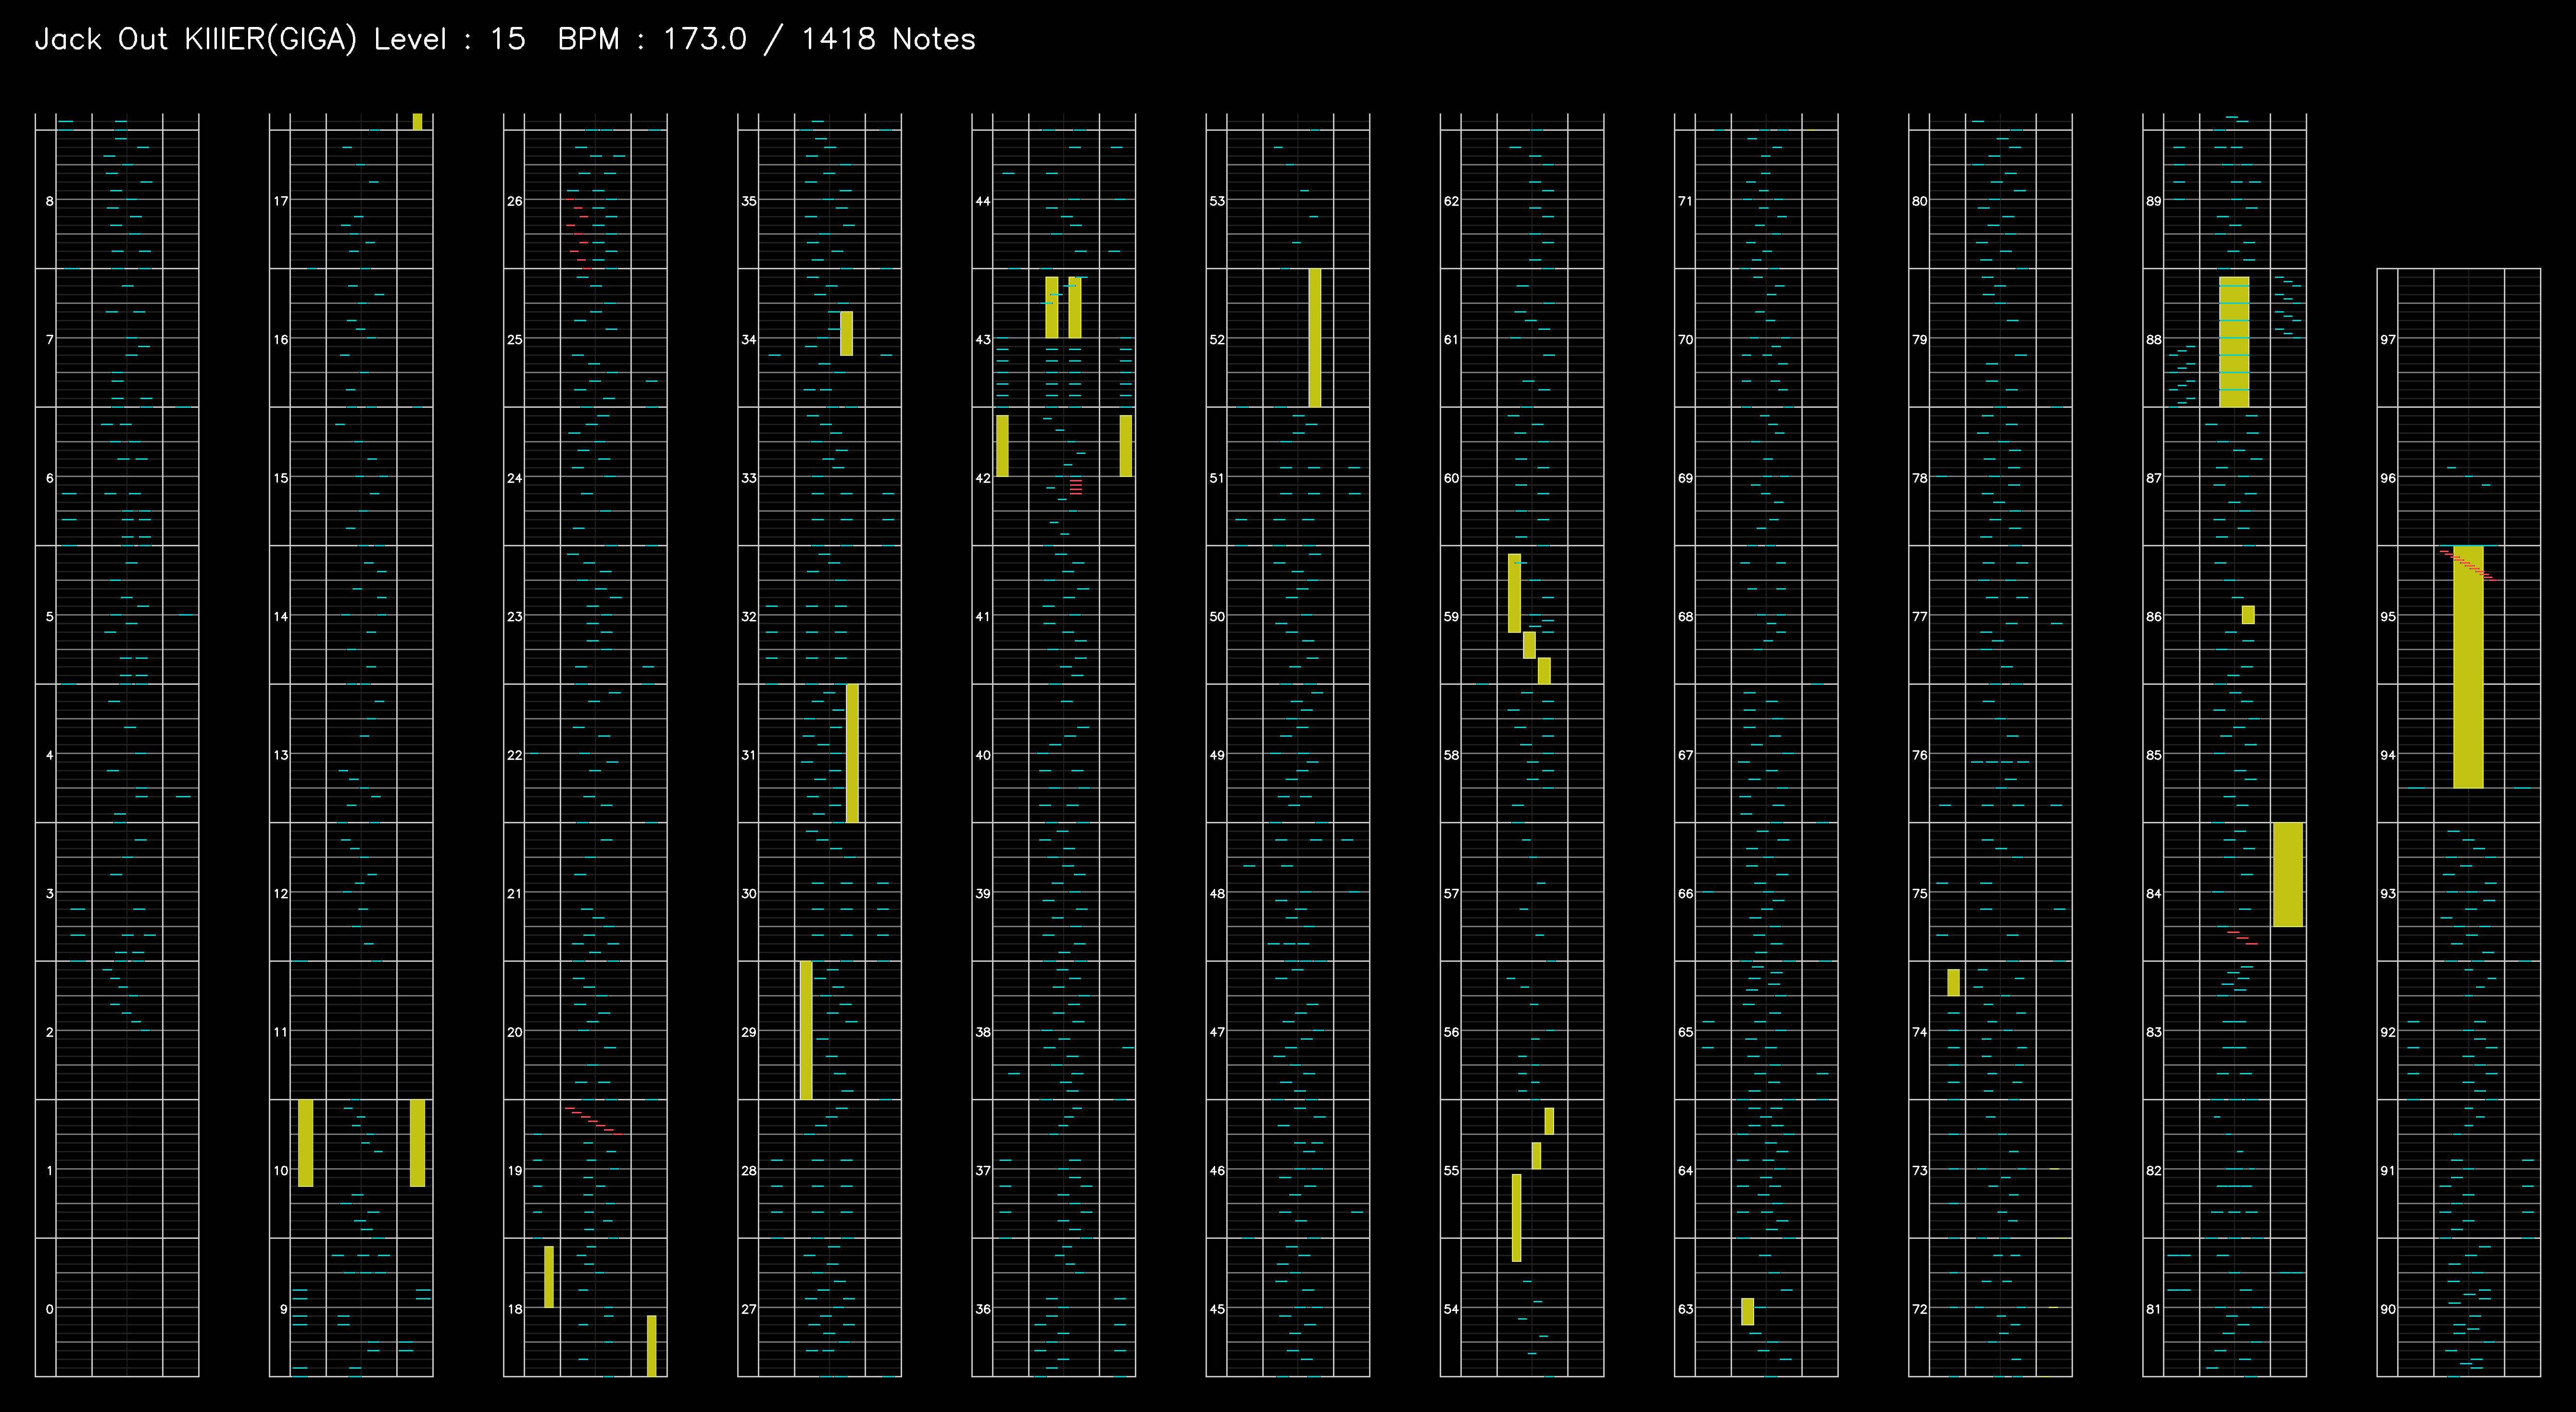Select measure number 27 label
Screen dimensions: 2576x1412
pyautogui.click(x=748, y=1309)
